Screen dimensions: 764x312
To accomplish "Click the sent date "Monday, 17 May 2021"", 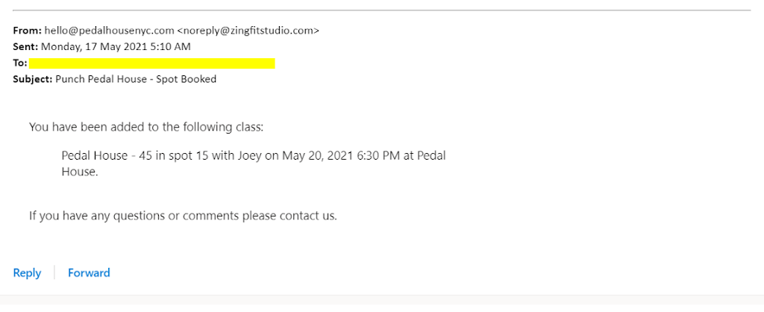I will coord(94,47).
